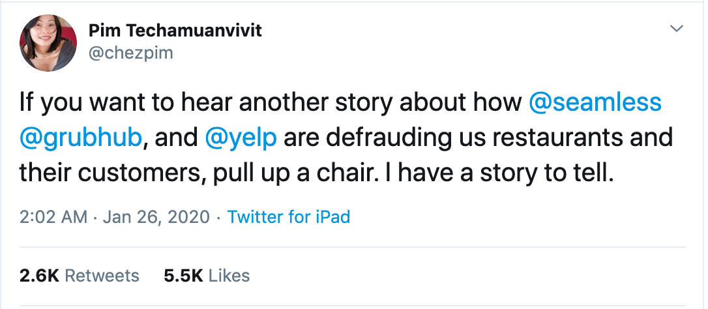The width and height of the screenshot is (708, 309).
Task: Open the @seamless mention
Action: pyautogui.click(x=595, y=102)
